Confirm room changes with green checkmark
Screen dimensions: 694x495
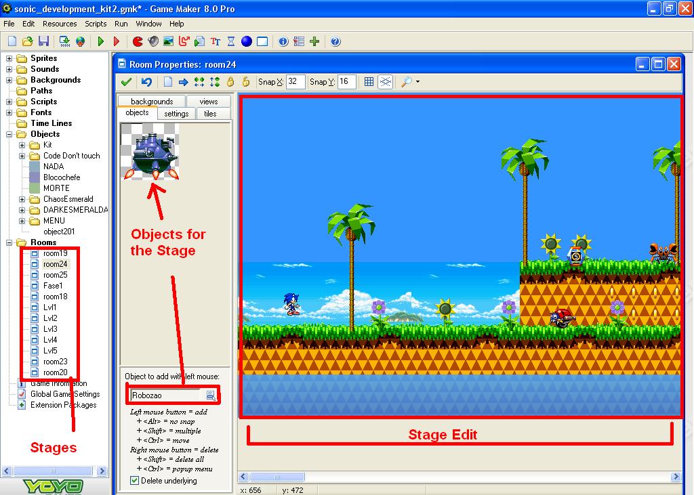(x=126, y=82)
